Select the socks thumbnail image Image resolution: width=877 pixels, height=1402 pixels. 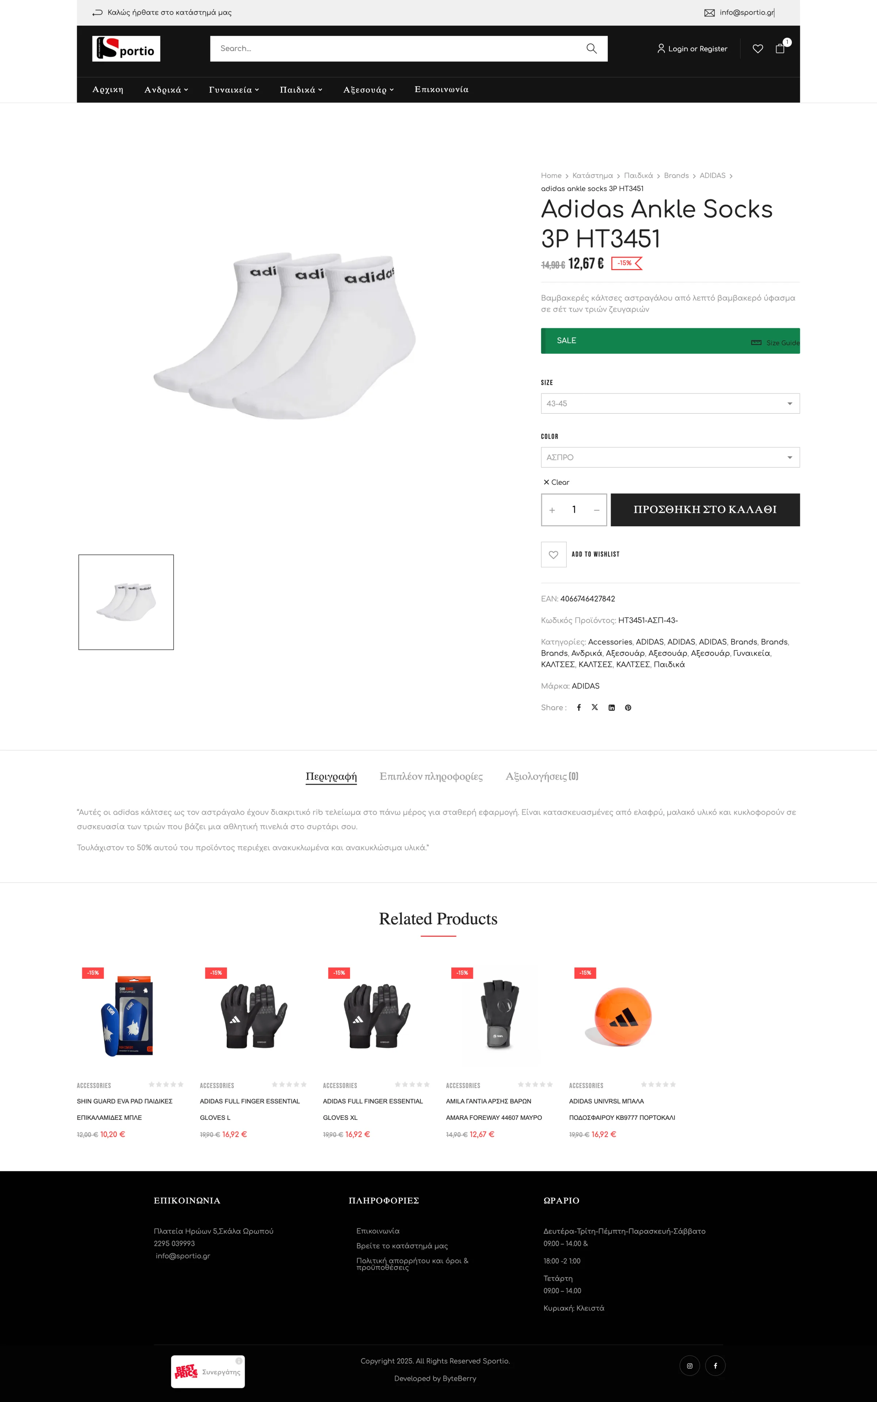126,602
